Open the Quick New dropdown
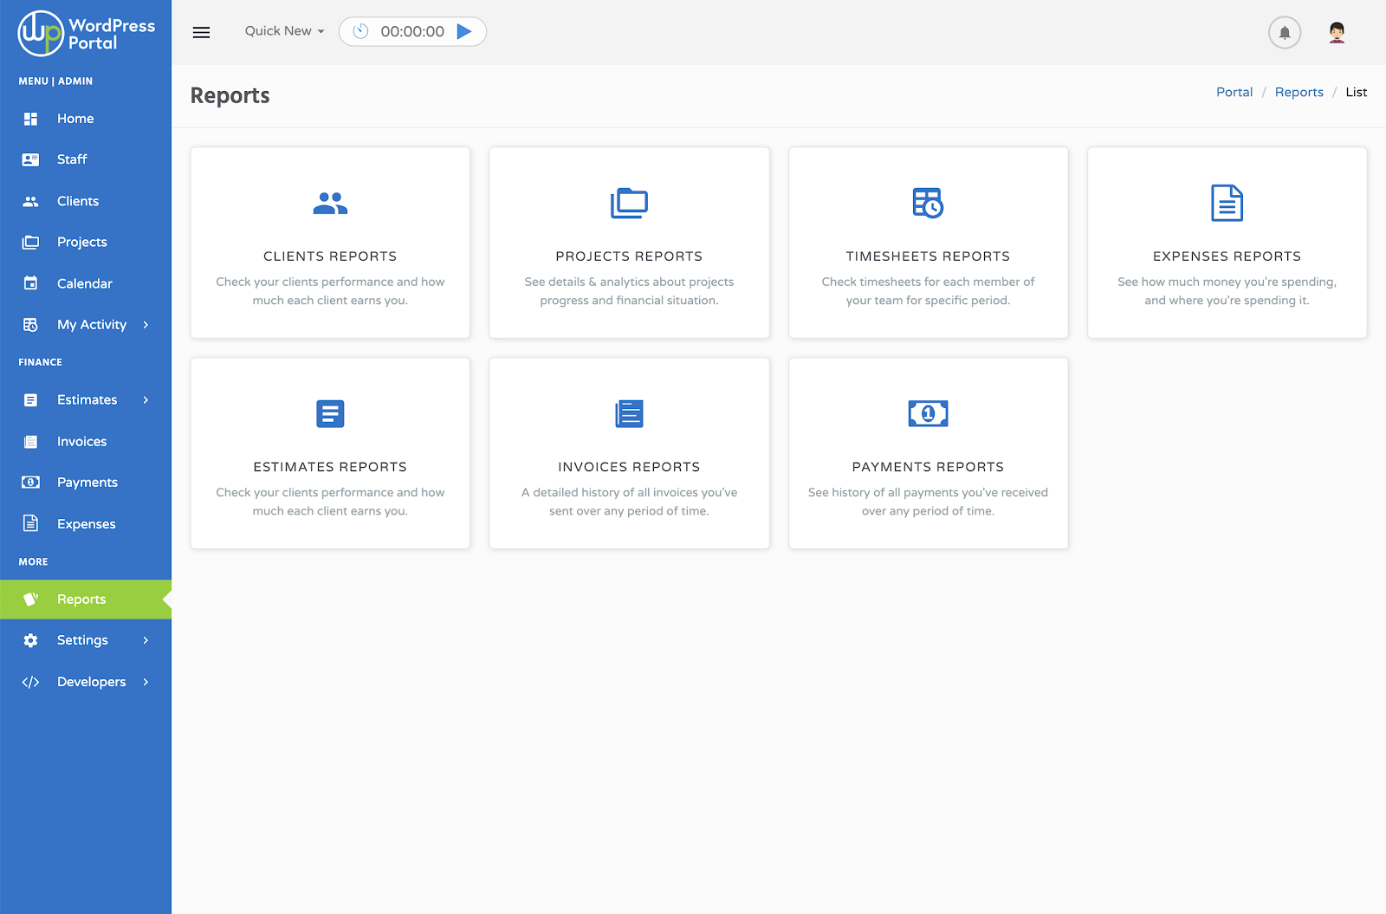Viewport: 1386px width, 914px height. pyautogui.click(x=284, y=31)
